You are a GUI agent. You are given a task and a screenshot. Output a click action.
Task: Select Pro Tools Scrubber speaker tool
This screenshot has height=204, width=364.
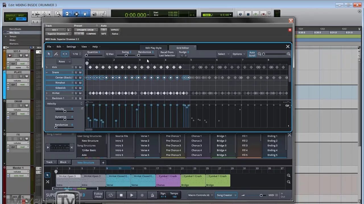pyautogui.click(x=94, y=14)
